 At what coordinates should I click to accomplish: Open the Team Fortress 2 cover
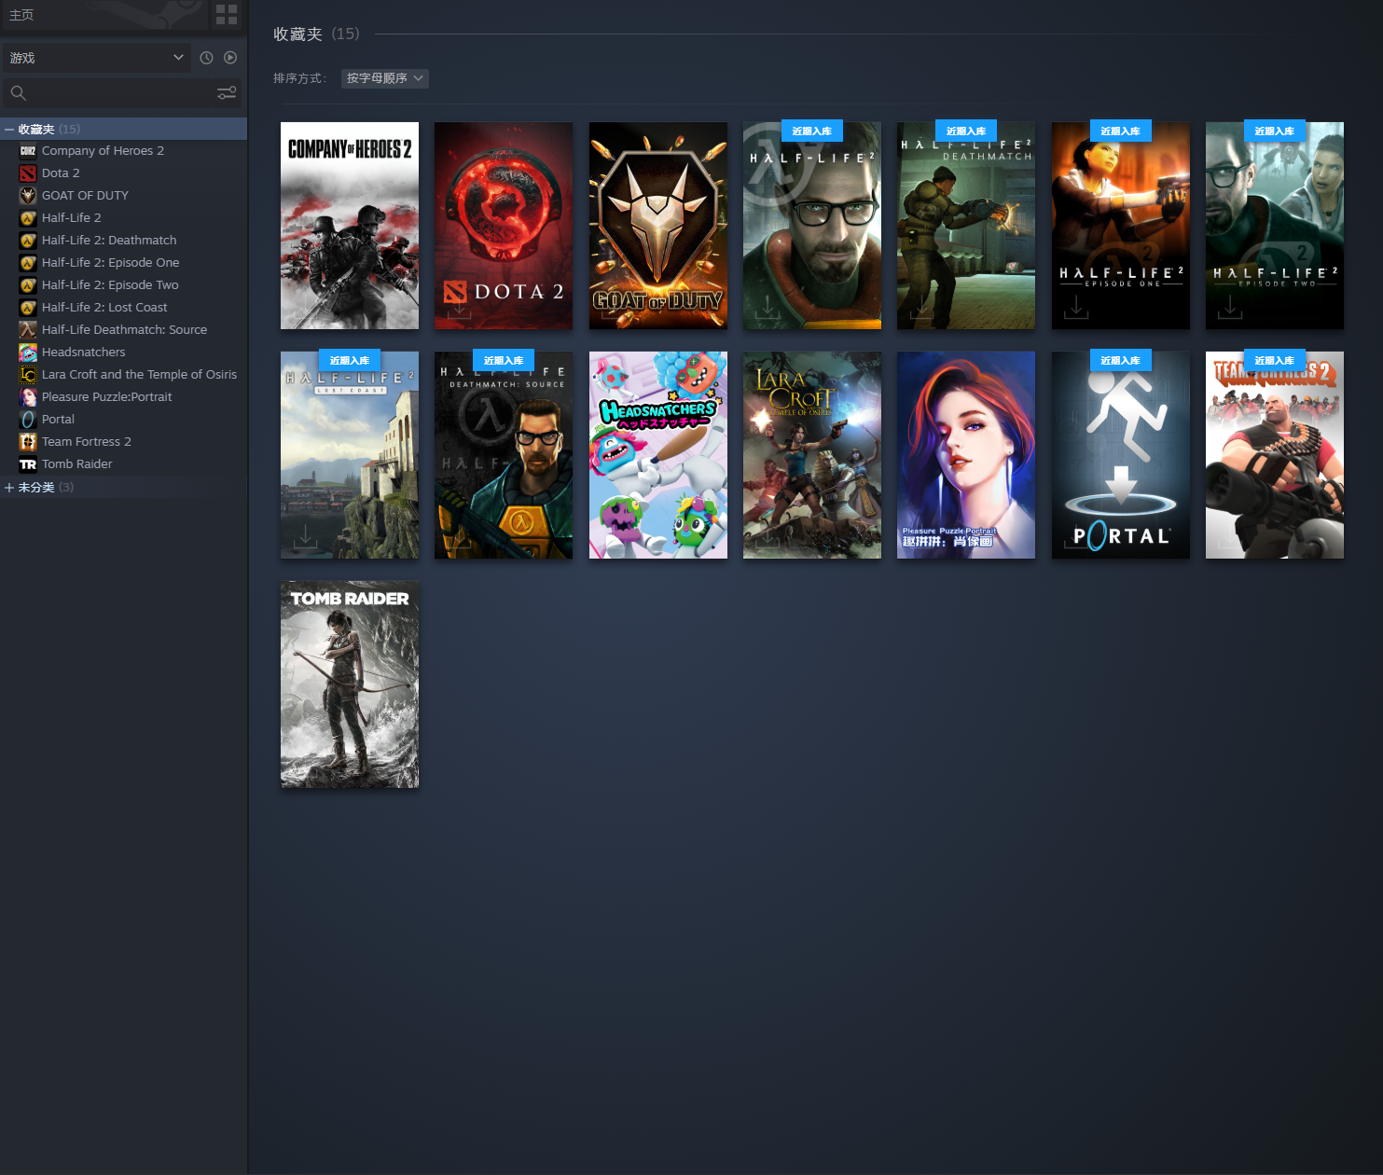click(1275, 455)
